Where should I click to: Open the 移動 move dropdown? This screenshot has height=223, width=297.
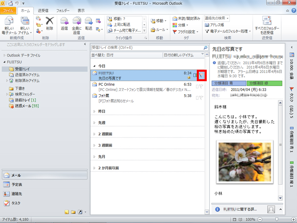(x=158, y=21)
